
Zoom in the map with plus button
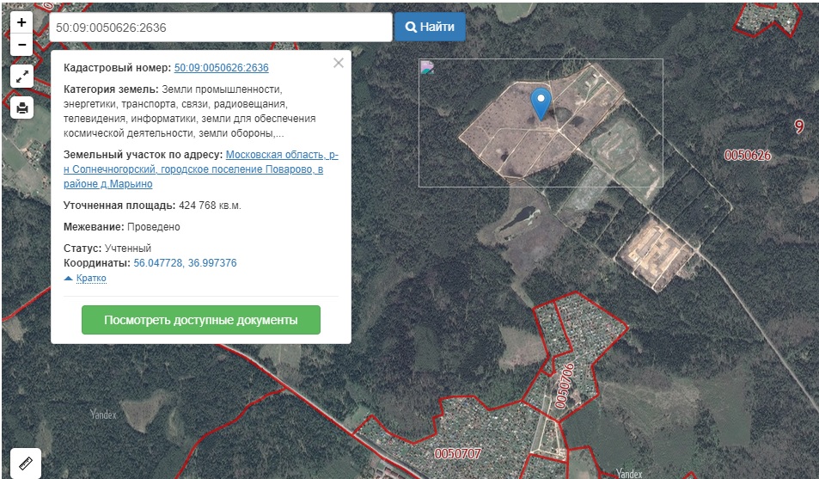(x=21, y=22)
